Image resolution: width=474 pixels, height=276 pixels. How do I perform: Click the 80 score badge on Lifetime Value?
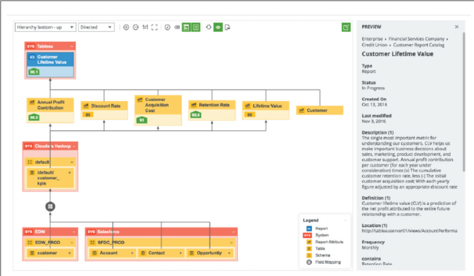(249, 115)
